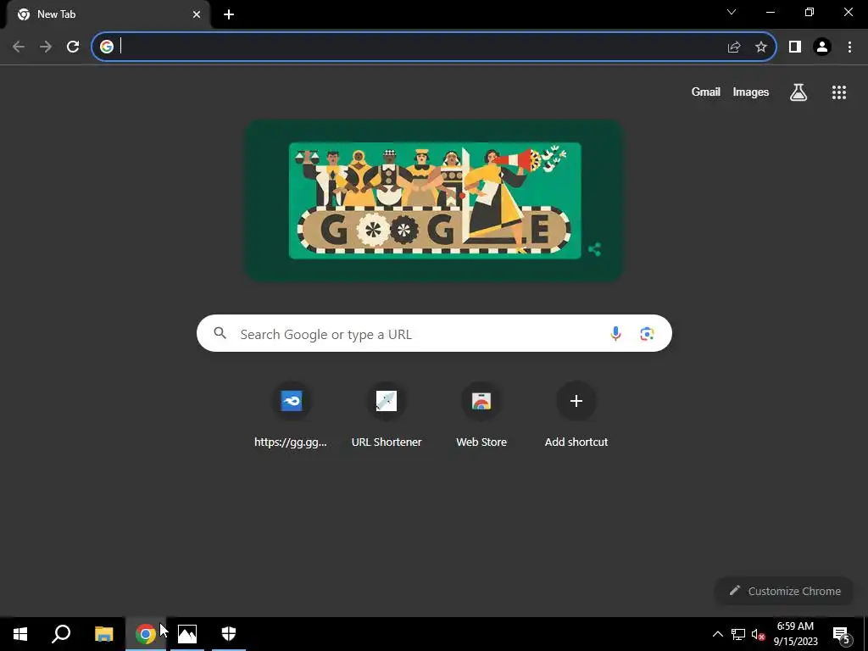Select the New Tab tab
Image resolution: width=868 pixels, height=651 pixels.
pyautogui.click(x=108, y=14)
